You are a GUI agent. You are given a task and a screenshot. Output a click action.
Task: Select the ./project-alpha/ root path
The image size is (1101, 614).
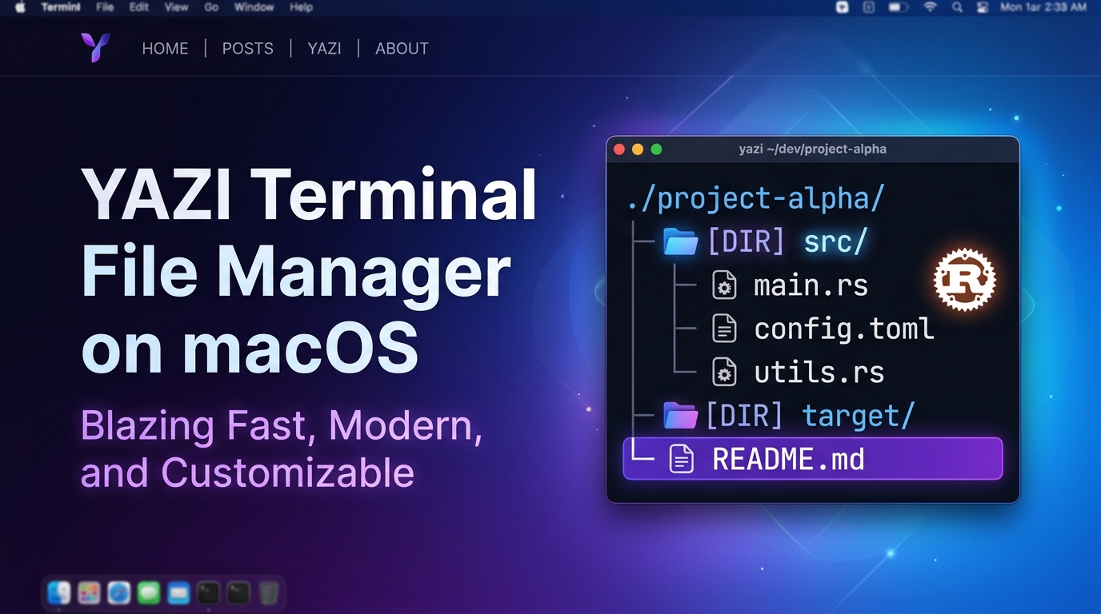pos(755,198)
